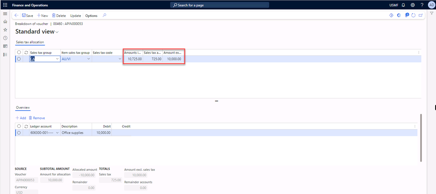Viewport: 436px width, 194px height.
Task: Open the Sales tax group CA dropdown
Action: (57, 59)
